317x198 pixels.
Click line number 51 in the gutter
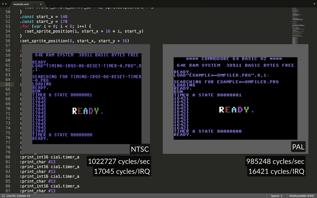[x=8, y=17]
